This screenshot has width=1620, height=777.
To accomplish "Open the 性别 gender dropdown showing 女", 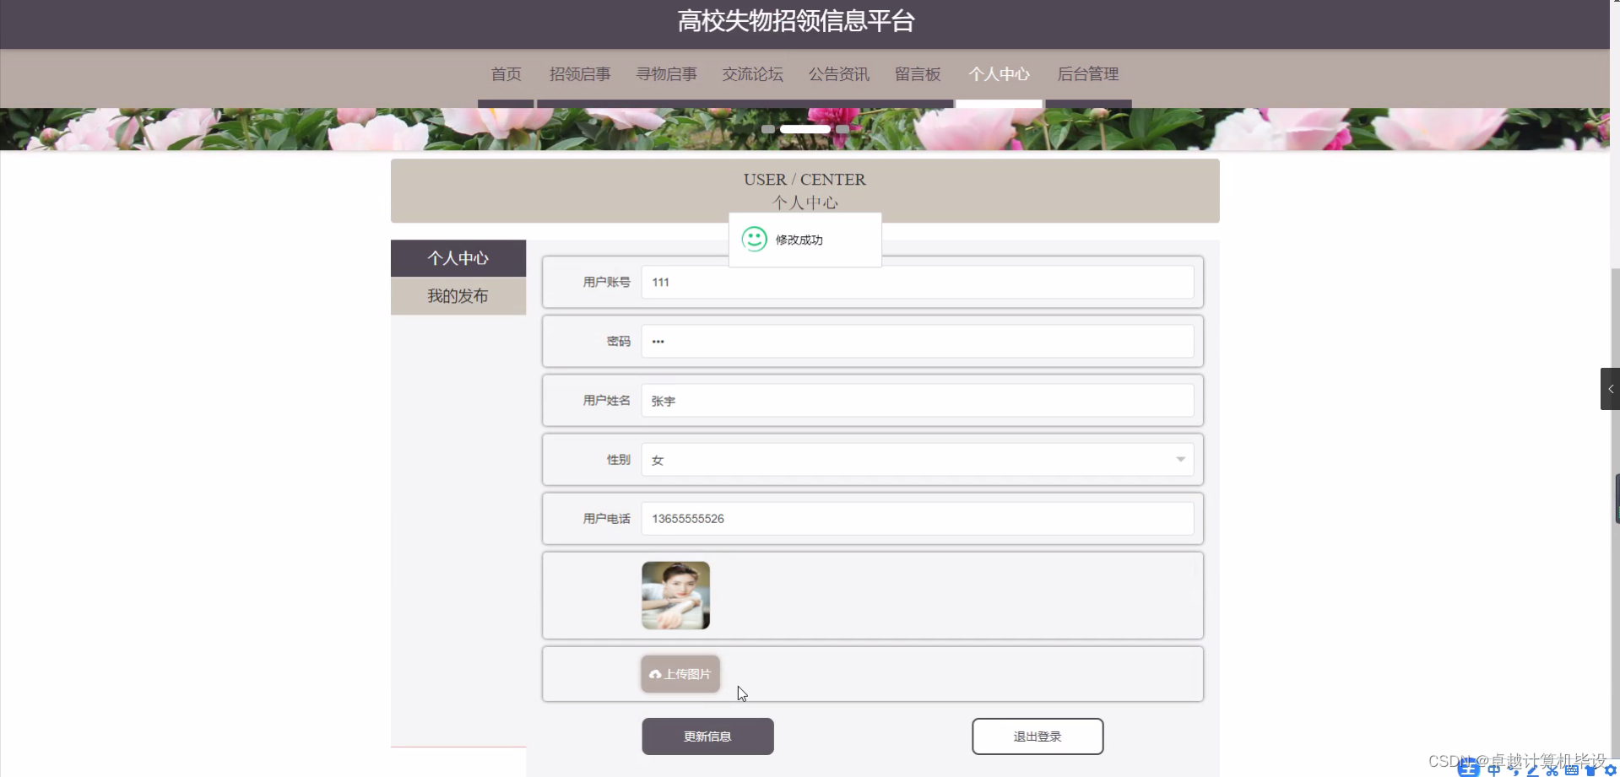I will tap(917, 459).
